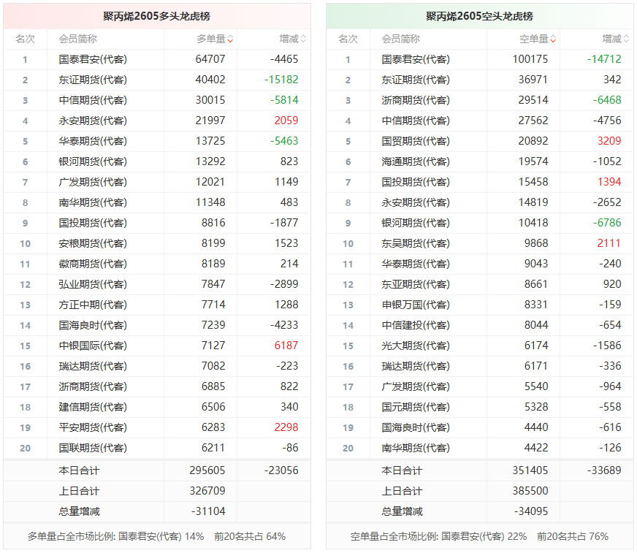Click 名次 column header in short table
Image resolution: width=637 pixels, height=553 pixels.
348,39
